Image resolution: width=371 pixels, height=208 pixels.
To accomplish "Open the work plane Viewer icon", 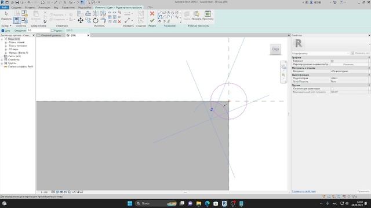I will 208,14.
